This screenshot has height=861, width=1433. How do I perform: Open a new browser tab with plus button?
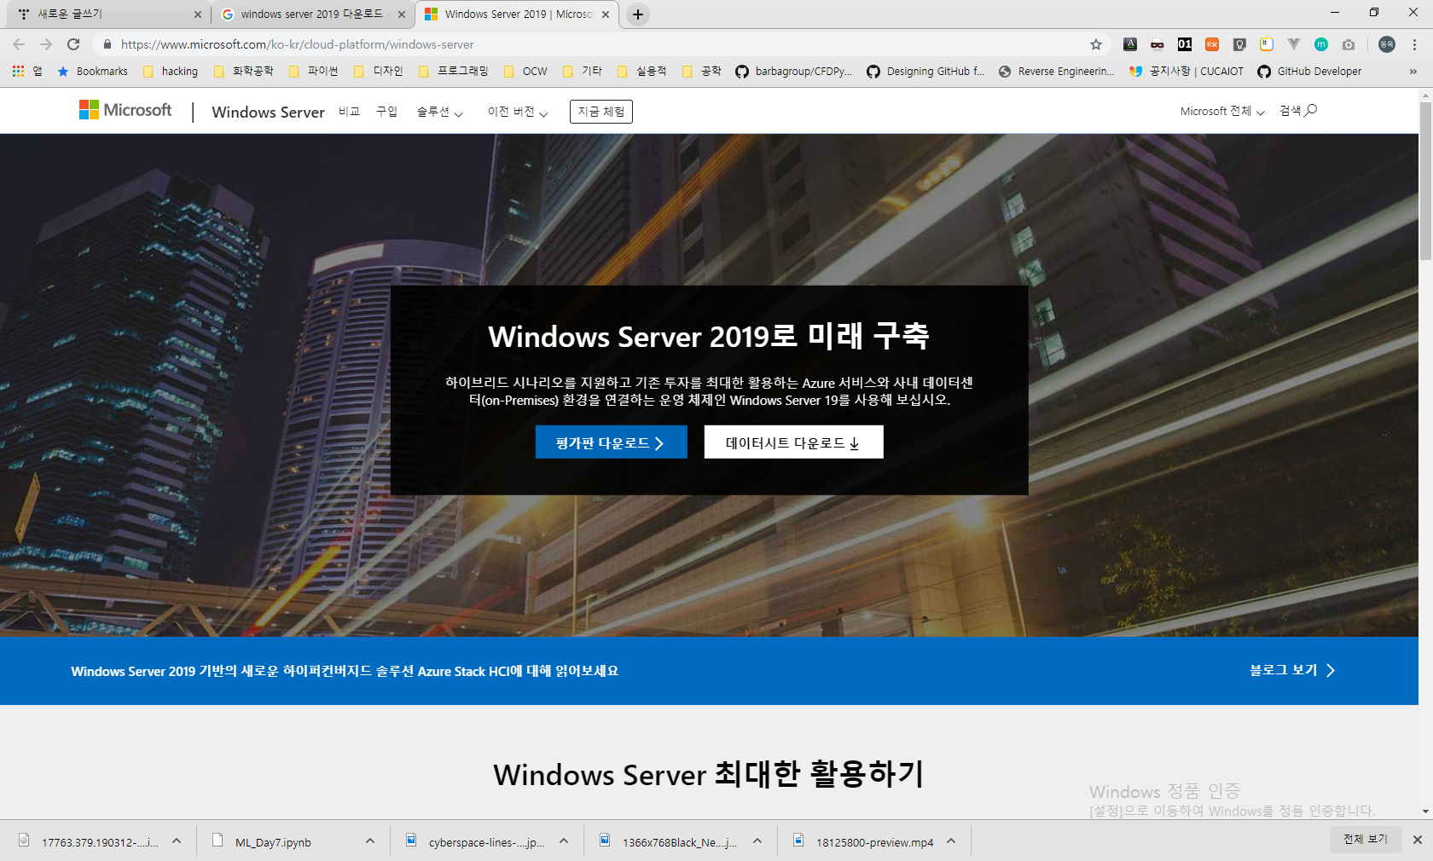coord(638,14)
